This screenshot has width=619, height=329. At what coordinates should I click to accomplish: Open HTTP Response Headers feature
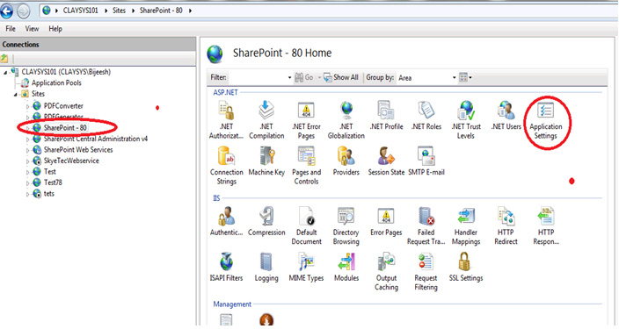pyautogui.click(x=546, y=226)
